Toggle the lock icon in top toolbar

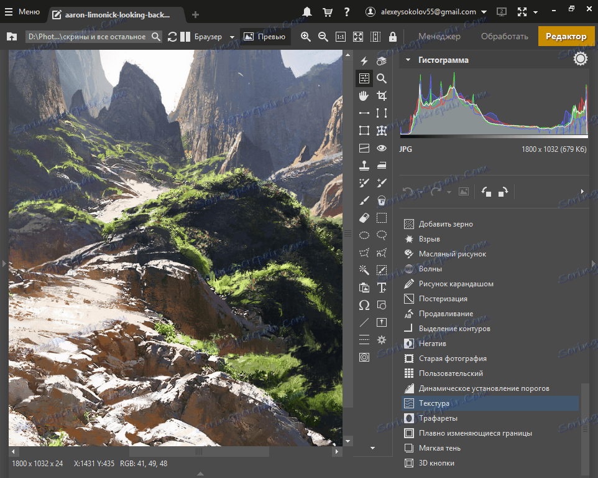[393, 37]
